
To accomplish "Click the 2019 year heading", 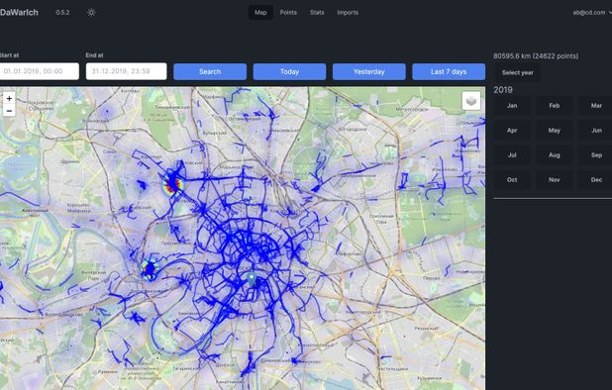I will tap(503, 90).
